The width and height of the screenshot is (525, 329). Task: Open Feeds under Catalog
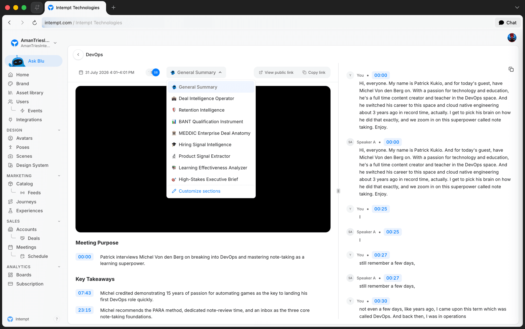(x=34, y=193)
